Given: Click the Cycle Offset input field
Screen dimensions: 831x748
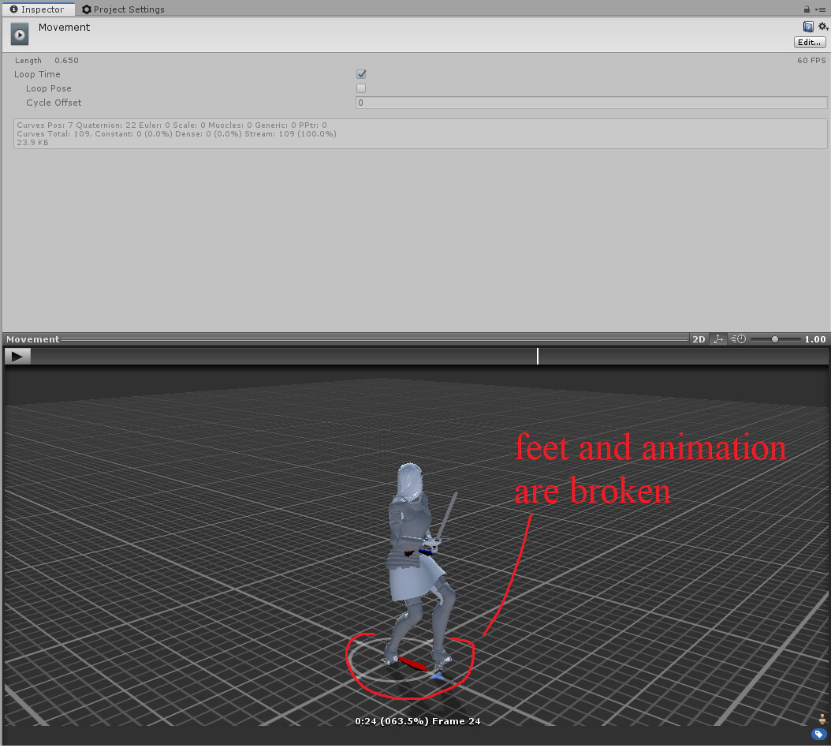Looking at the screenshot, I should point(590,102).
